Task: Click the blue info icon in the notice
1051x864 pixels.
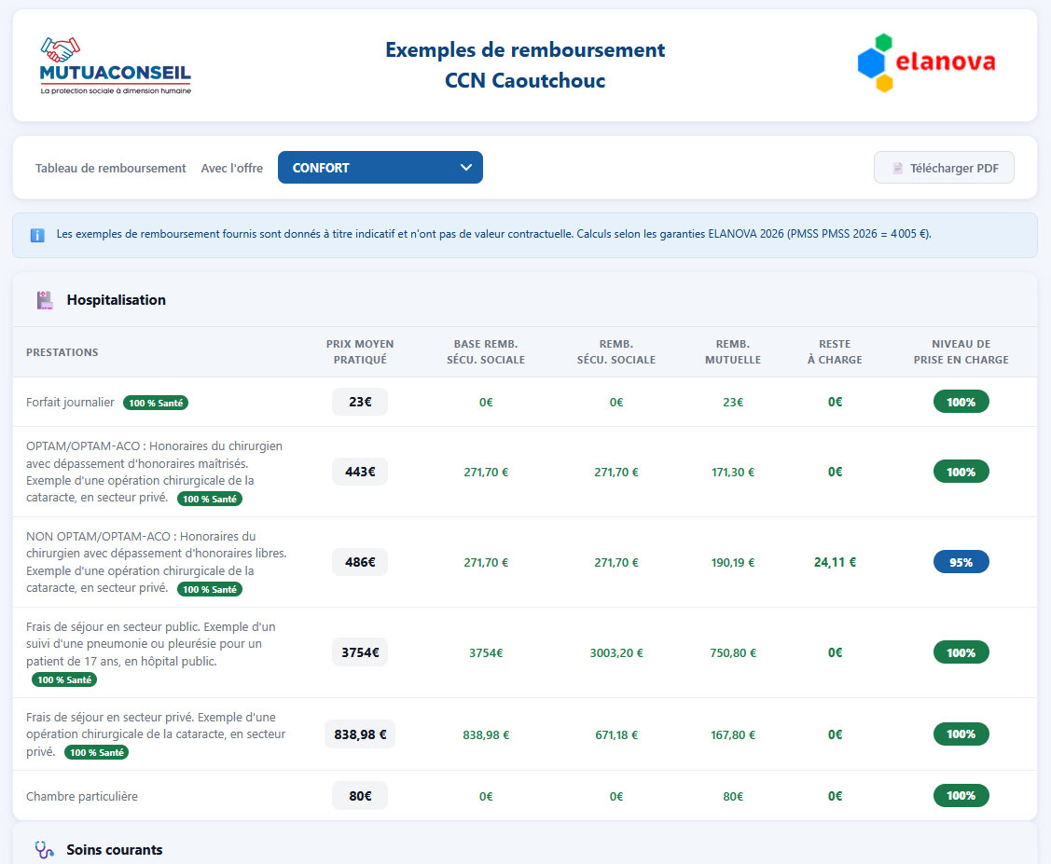Action: 37,235
